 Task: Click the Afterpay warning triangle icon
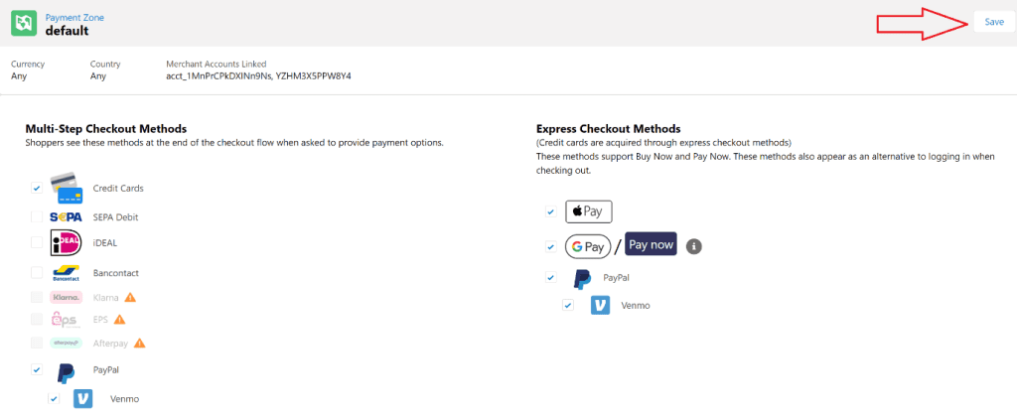[140, 344]
